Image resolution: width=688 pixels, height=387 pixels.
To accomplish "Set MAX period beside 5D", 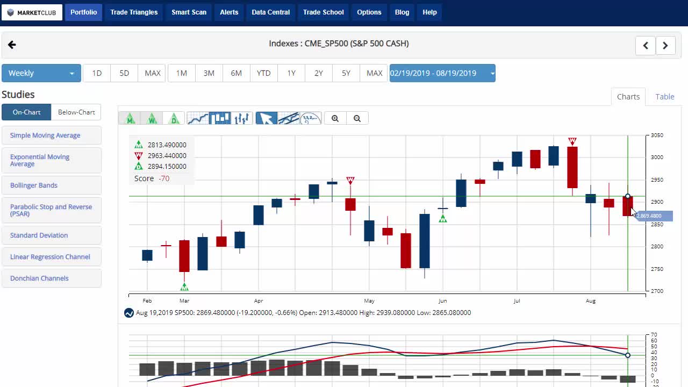I will coord(153,73).
